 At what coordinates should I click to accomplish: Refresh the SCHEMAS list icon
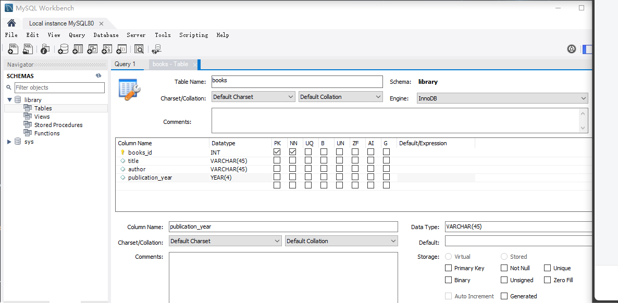coord(98,75)
